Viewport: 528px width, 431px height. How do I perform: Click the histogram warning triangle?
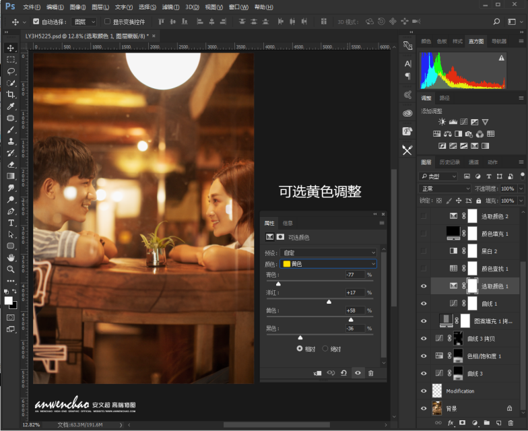tap(501, 58)
